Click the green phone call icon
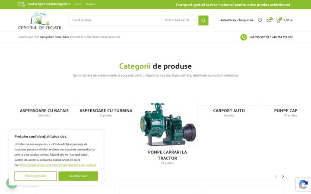 coord(244,37)
